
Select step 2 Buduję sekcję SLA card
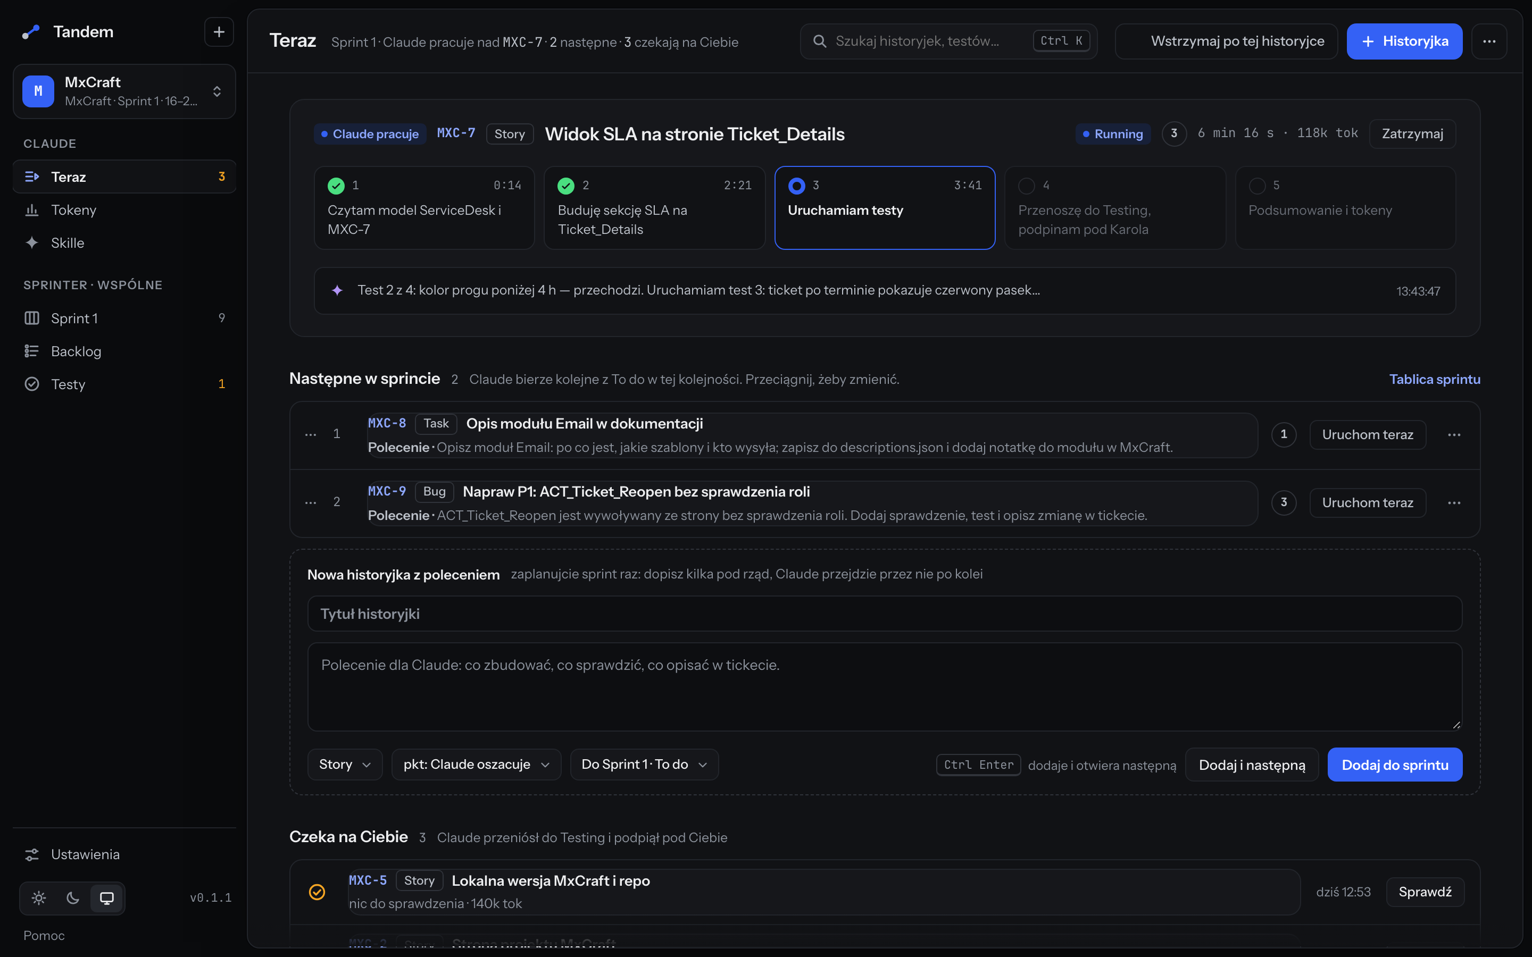coord(655,207)
